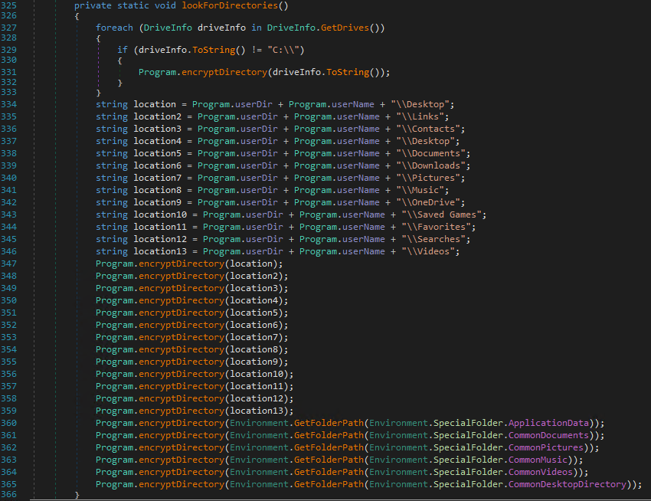This screenshot has width=651, height=501.
Task: Click the opening brace on line 326
Action: 77,16
